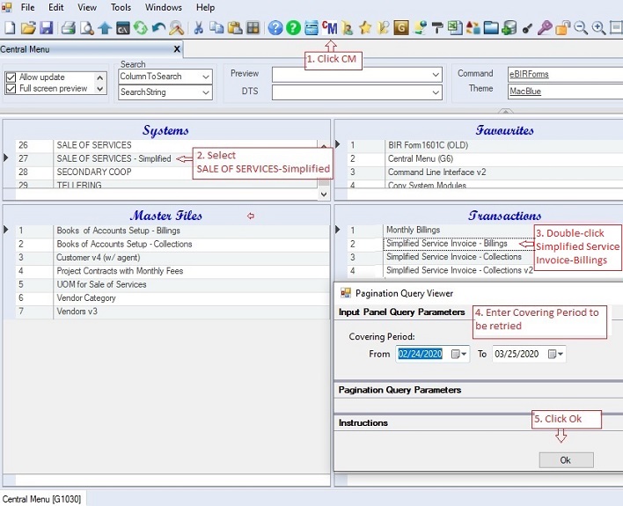The width and height of the screenshot is (623, 506).
Task: Click the green Refresh arrows icon
Action: coord(141,28)
